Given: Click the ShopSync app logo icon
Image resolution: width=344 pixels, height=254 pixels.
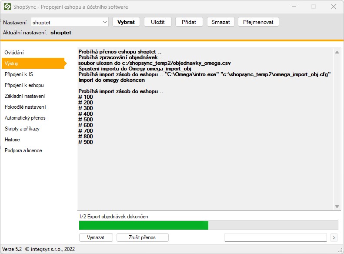Looking at the screenshot, I should pos(7,7).
